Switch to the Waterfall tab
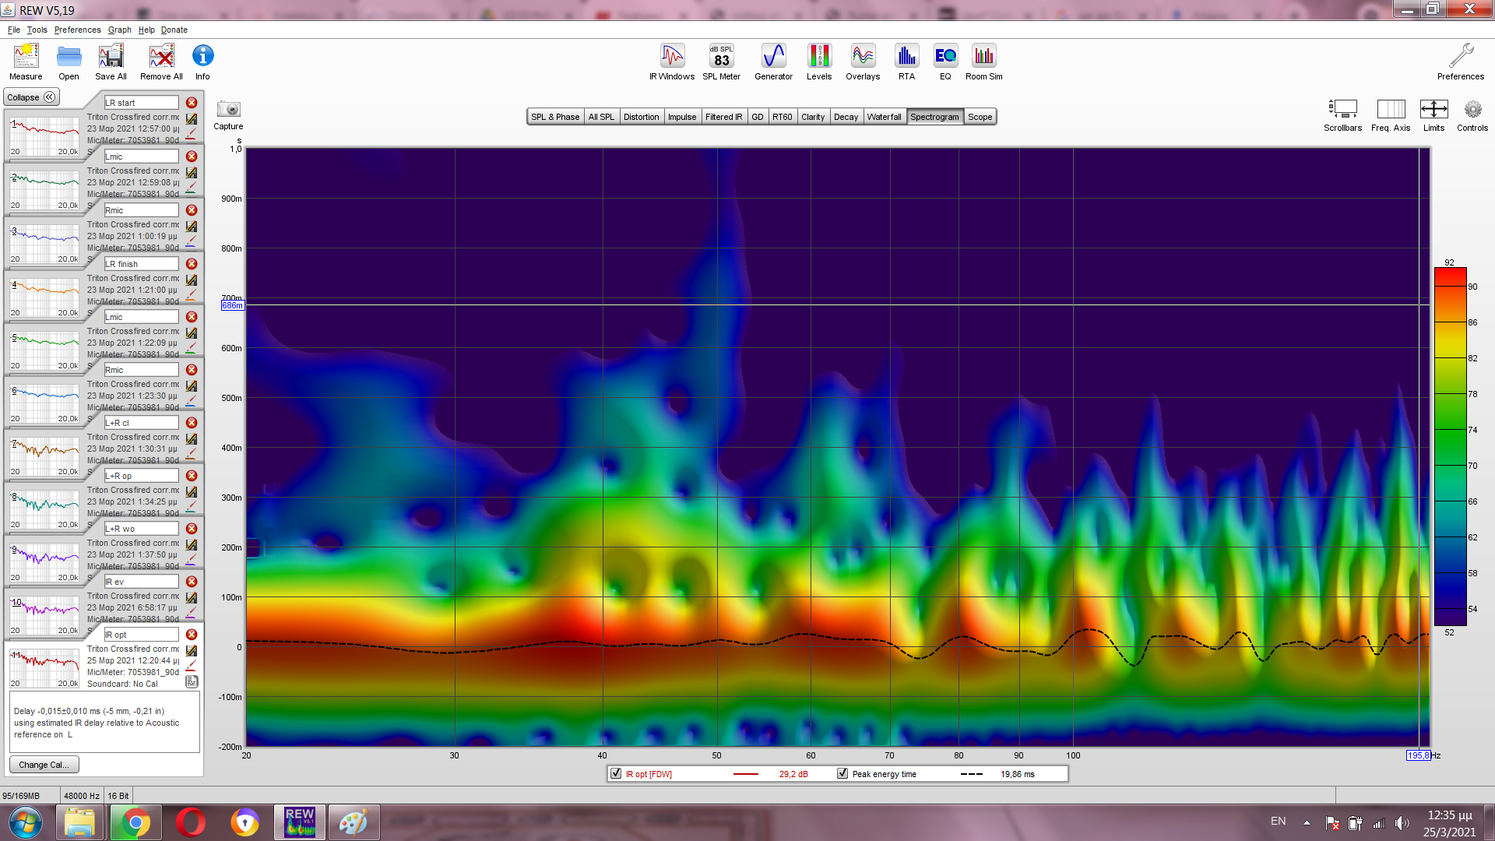The height and width of the screenshot is (841, 1495). (x=884, y=117)
